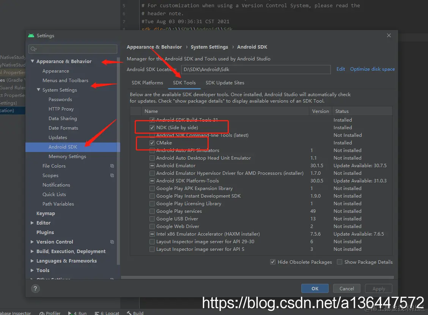428x315 pixels.
Task: Open the SDK Update Sites tab
Action: [225, 83]
